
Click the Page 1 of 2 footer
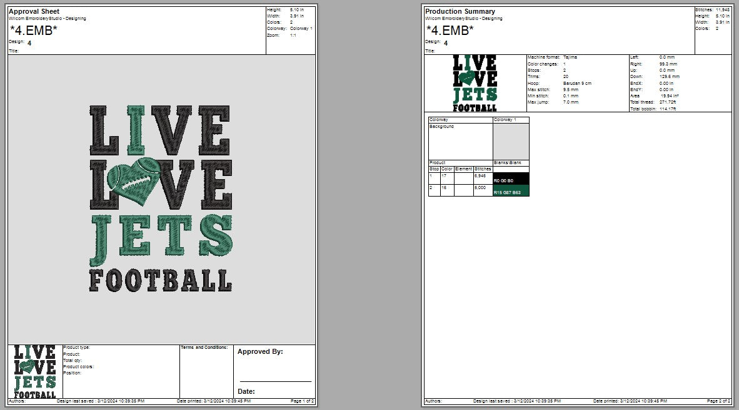(x=302, y=401)
